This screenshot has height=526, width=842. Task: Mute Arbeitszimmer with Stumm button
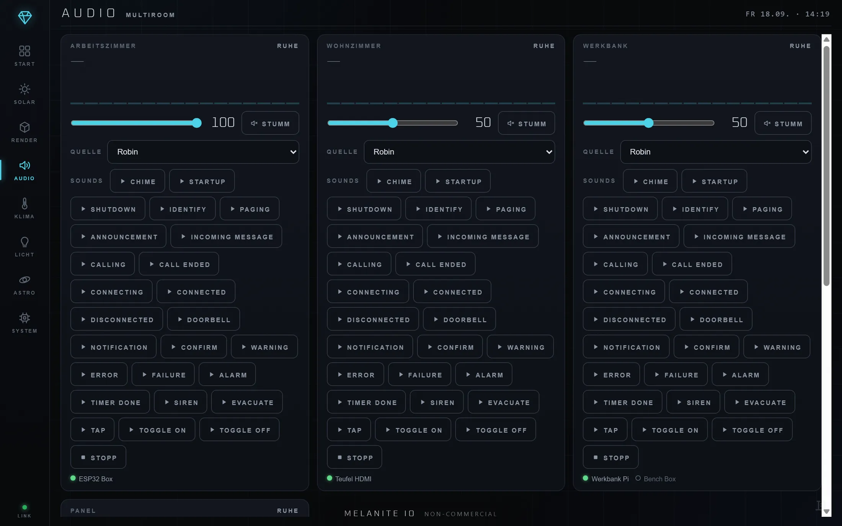[x=270, y=123]
